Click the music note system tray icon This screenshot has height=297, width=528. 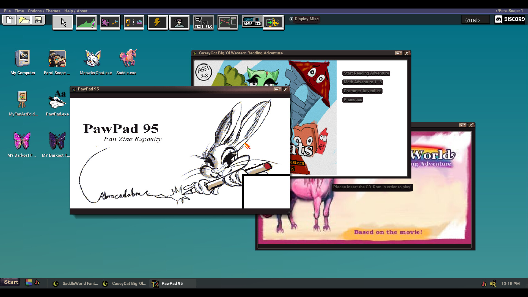coord(484,284)
